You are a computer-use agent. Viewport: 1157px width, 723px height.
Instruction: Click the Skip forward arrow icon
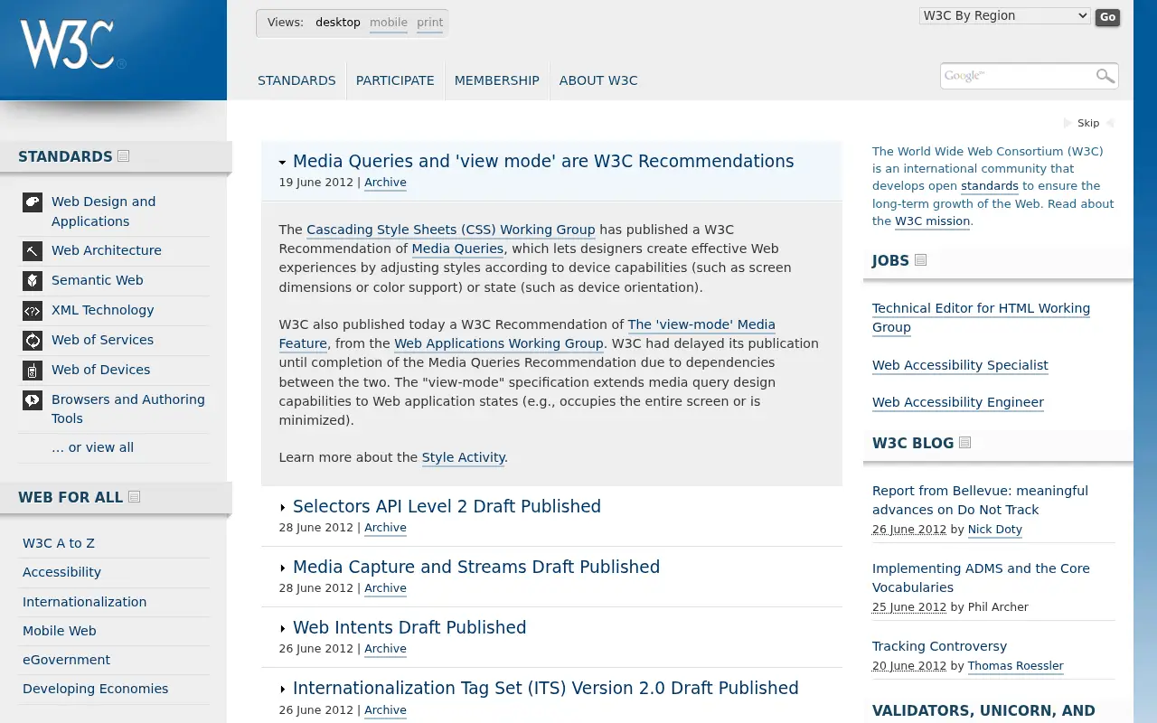1068,123
